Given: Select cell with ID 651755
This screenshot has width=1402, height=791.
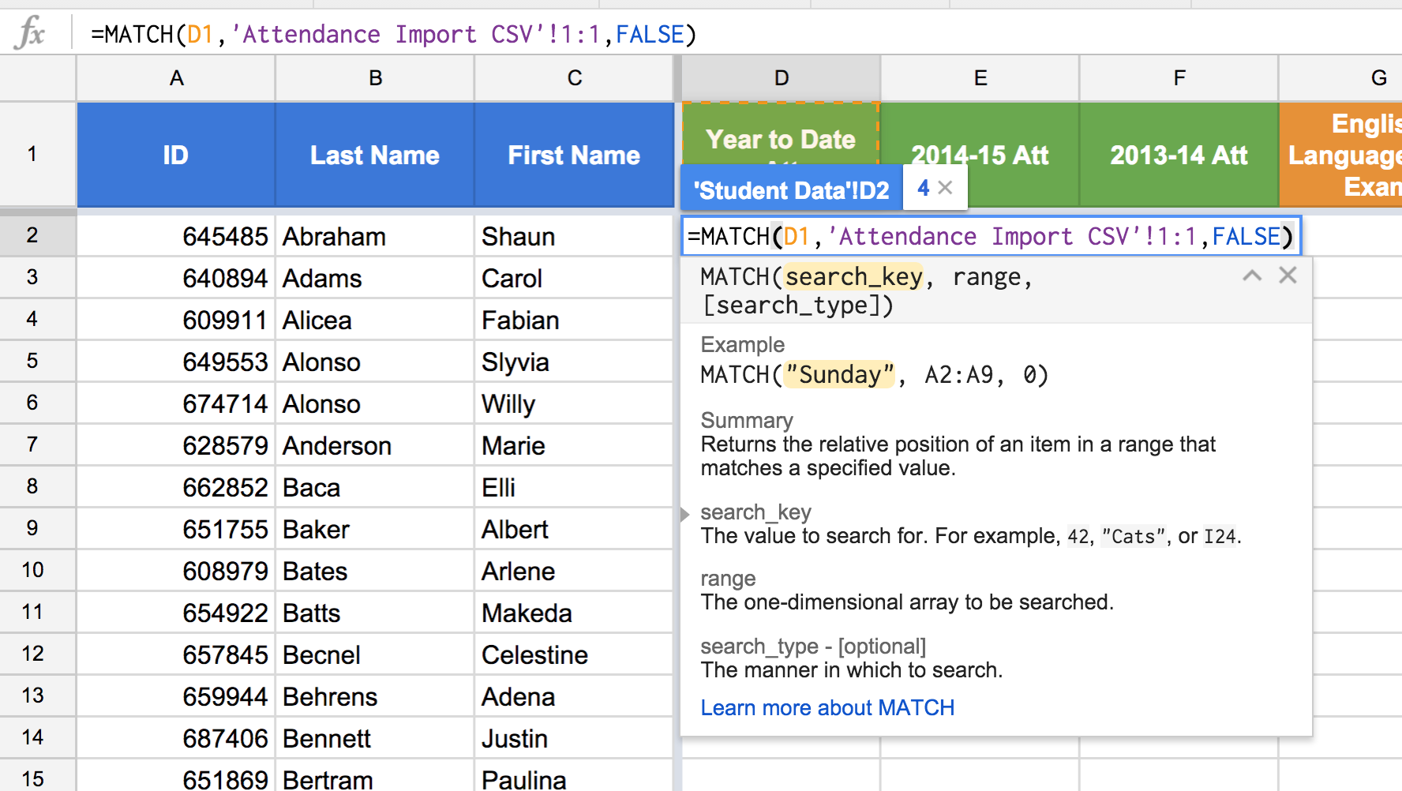Looking at the screenshot, I should [x=176, y=529].
